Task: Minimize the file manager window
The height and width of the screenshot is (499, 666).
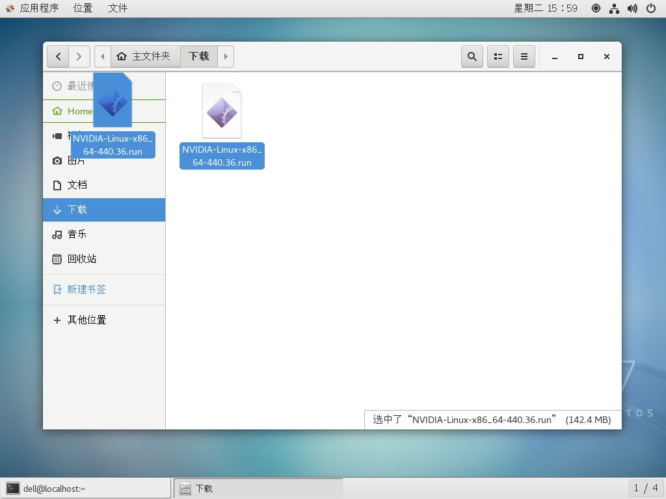Action: 555,57
